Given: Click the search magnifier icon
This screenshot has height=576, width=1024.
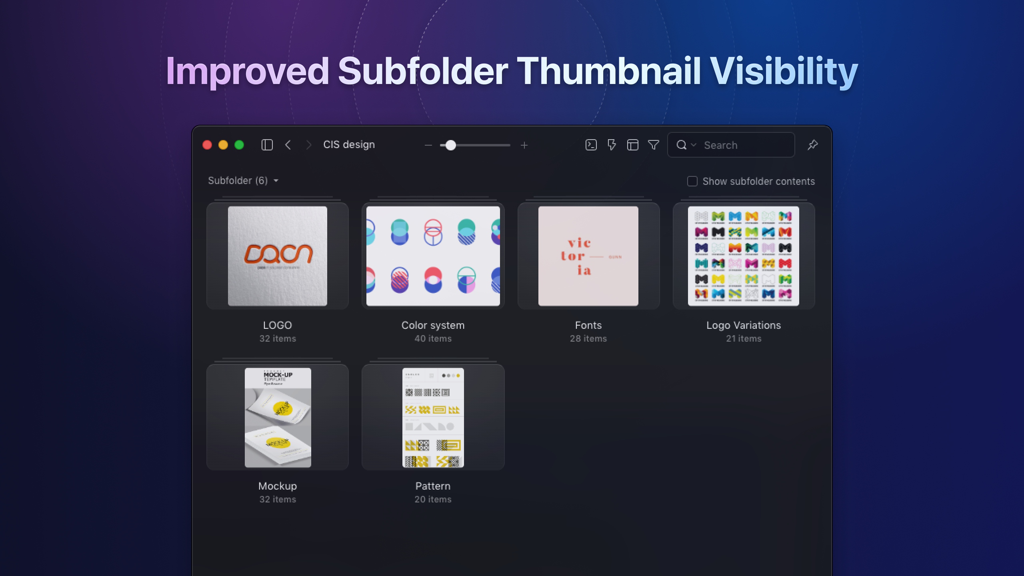Looking at the screenshot, I should 682,145.
